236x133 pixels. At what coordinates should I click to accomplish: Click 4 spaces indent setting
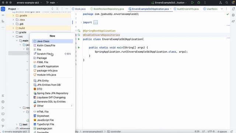pos(222,132)
